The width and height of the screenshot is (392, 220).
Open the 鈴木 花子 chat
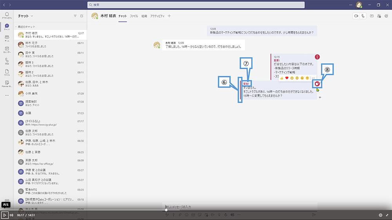51,45
